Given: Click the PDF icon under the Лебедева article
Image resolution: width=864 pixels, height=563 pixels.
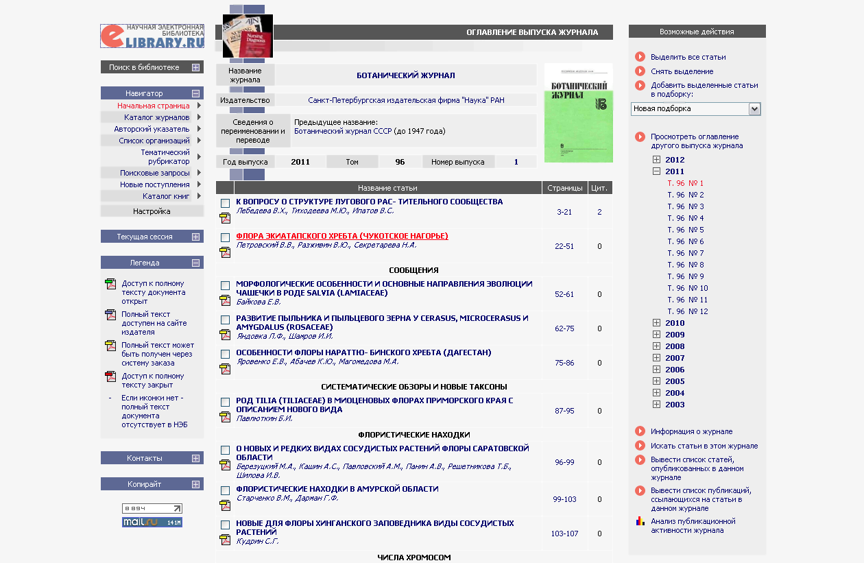Looking at the screenshot, I should 225,218.
